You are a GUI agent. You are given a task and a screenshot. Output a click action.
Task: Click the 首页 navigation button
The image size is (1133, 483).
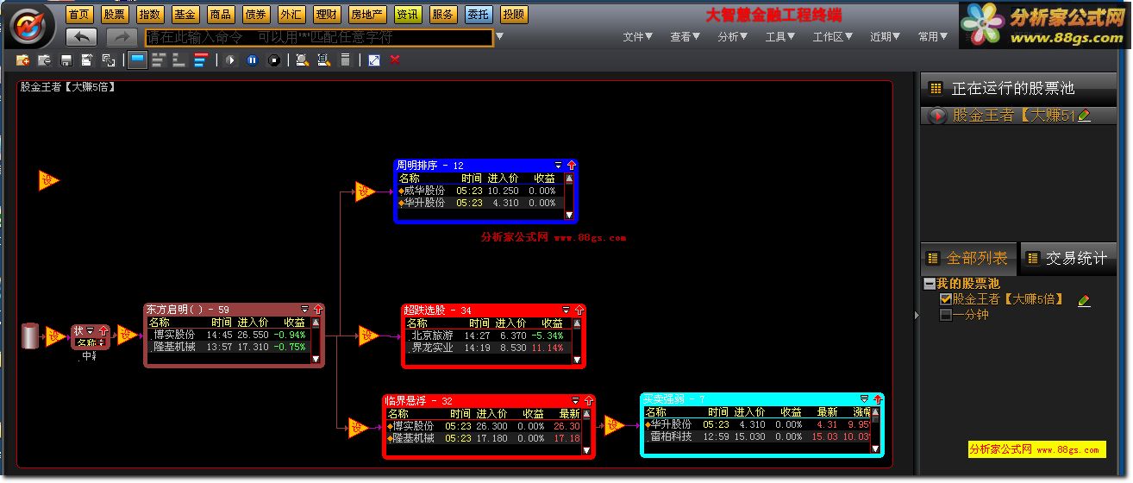(79, 15)
